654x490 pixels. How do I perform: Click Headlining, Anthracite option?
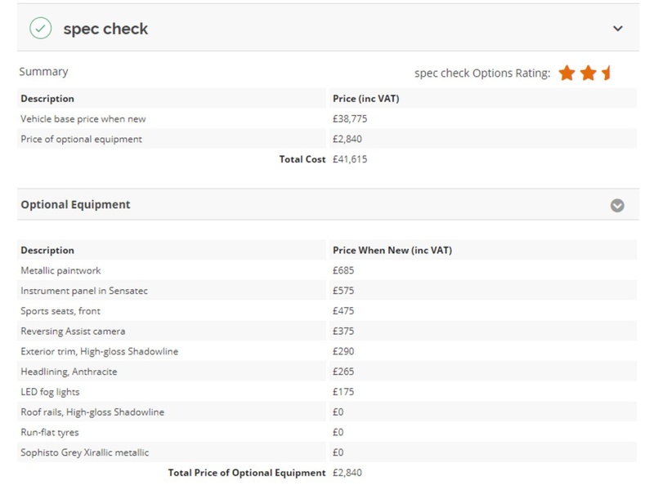[x=69, y=372]
